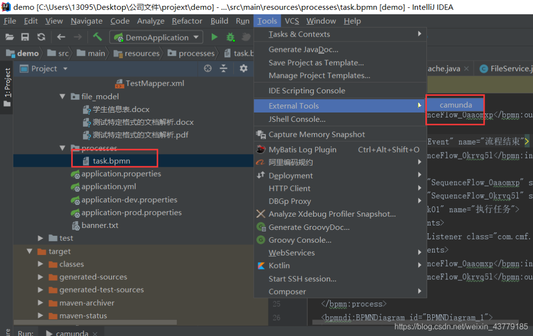The width and height of the screenshot is (533, 336).
Task: Open the Kotlin submenu
Action: [340, 265]
